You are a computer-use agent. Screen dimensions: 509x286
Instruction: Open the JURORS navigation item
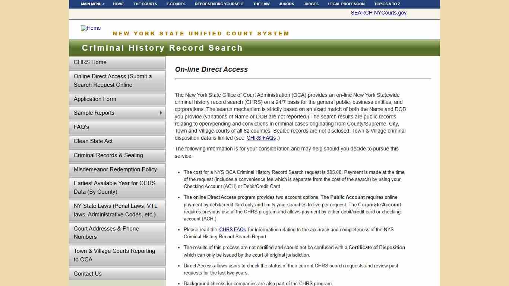click(x=286, y=4)
